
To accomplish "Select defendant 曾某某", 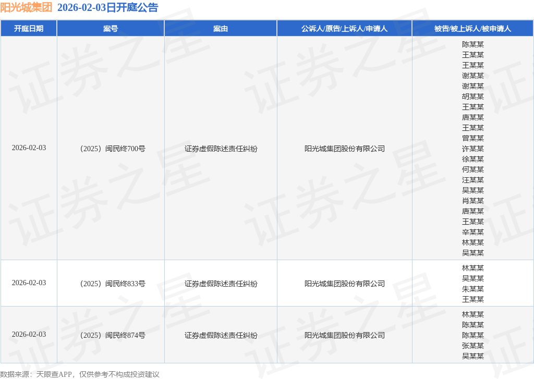I will click(472, 138).
